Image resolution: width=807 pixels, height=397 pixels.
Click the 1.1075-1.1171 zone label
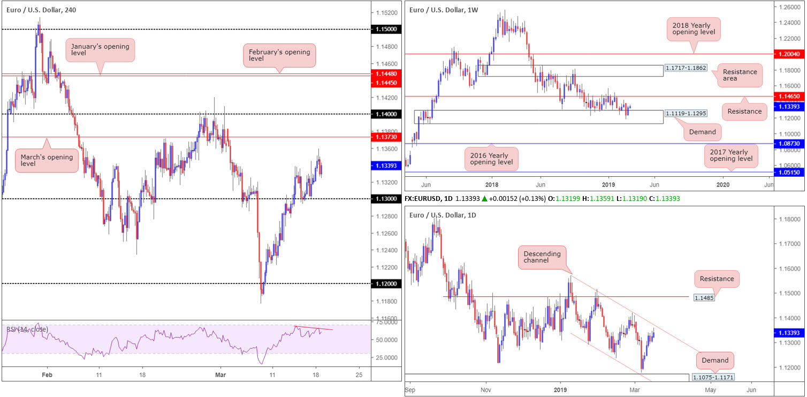(x=713, y=378)
